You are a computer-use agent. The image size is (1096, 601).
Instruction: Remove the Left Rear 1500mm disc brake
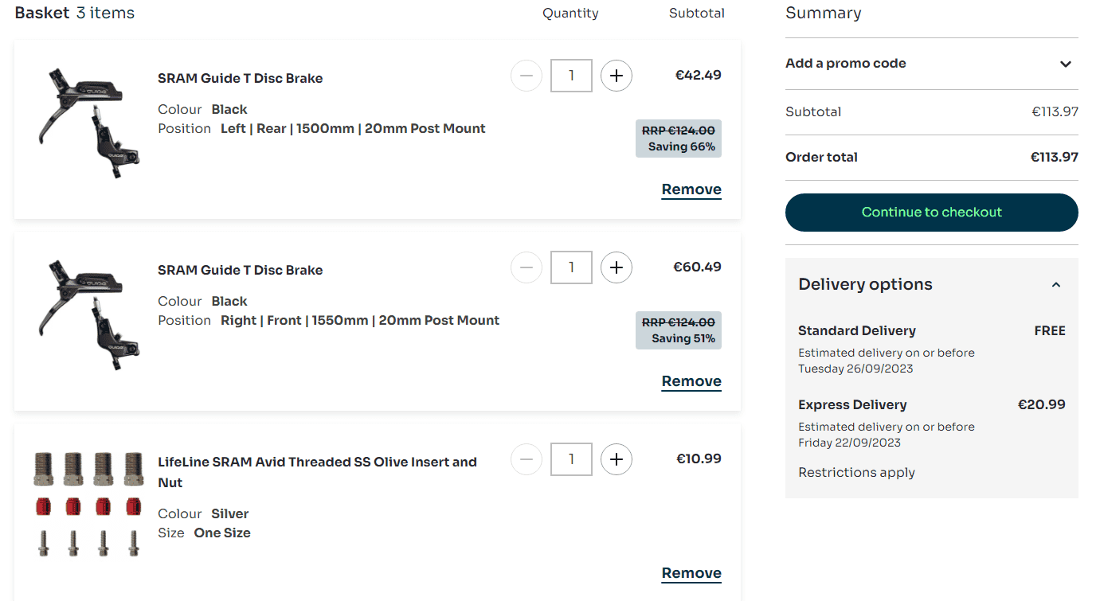point(691,189)
